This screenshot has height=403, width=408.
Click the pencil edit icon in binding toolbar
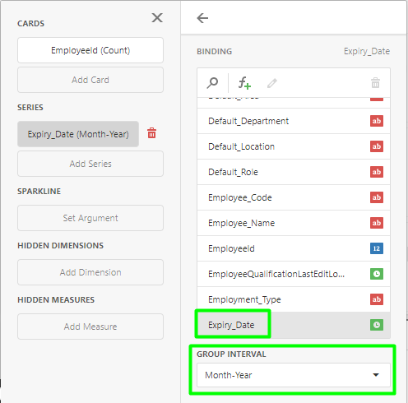point(272,83)
